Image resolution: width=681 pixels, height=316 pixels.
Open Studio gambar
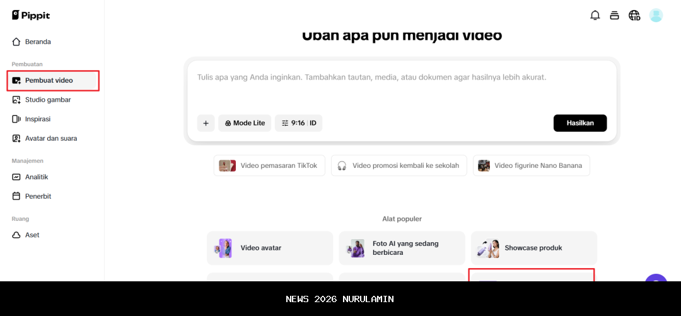coord(47,100)
